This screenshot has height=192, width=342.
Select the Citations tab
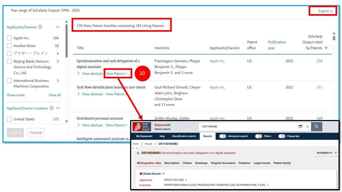pyautogui.click(x=244, y=163)
